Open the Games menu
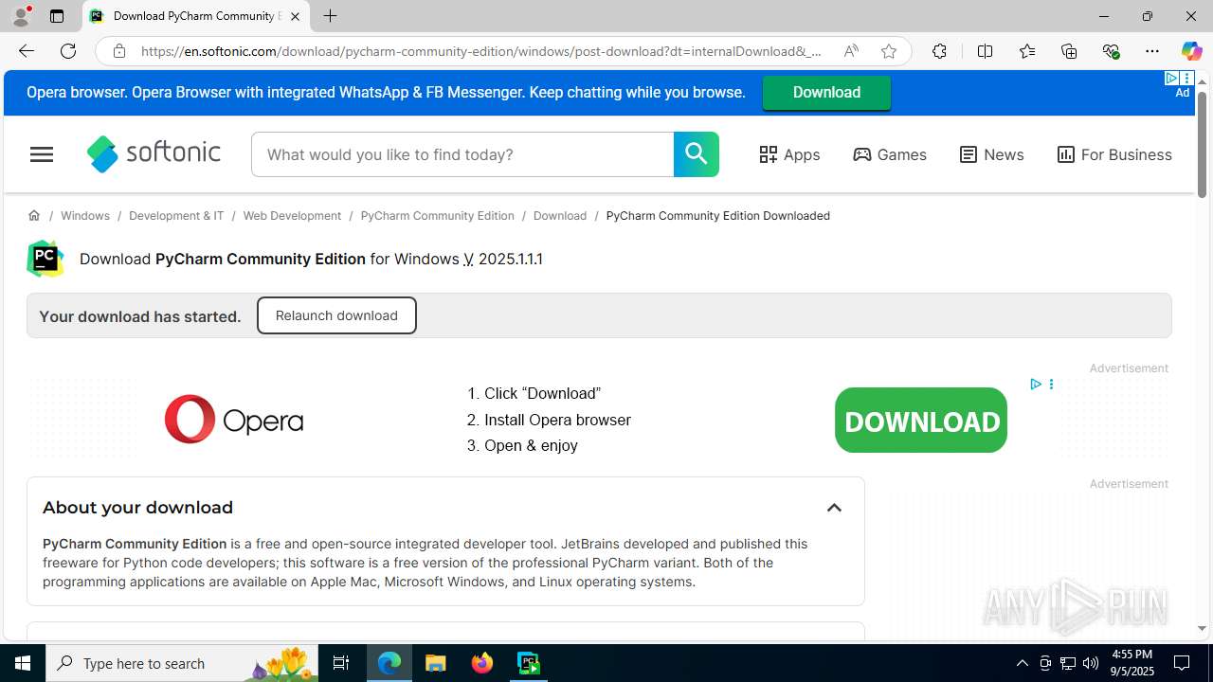The height and width of the screenshot is (682, 1213). (x=890, y=154)
